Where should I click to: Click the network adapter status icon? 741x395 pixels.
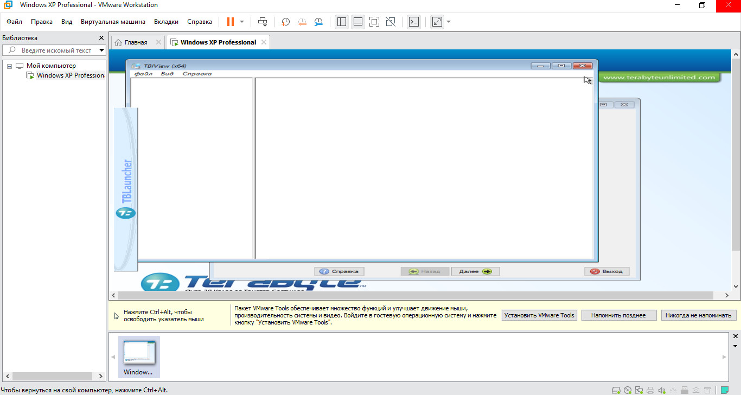(x=639, y=390)
